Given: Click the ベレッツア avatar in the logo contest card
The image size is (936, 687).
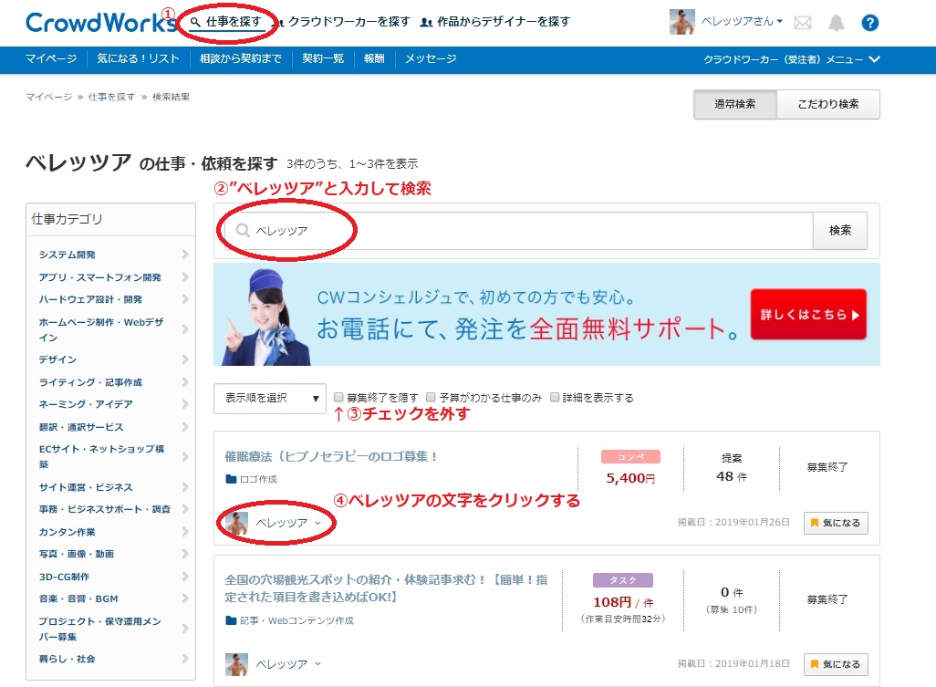Looking at the screenshot, I should pos(236,523).
